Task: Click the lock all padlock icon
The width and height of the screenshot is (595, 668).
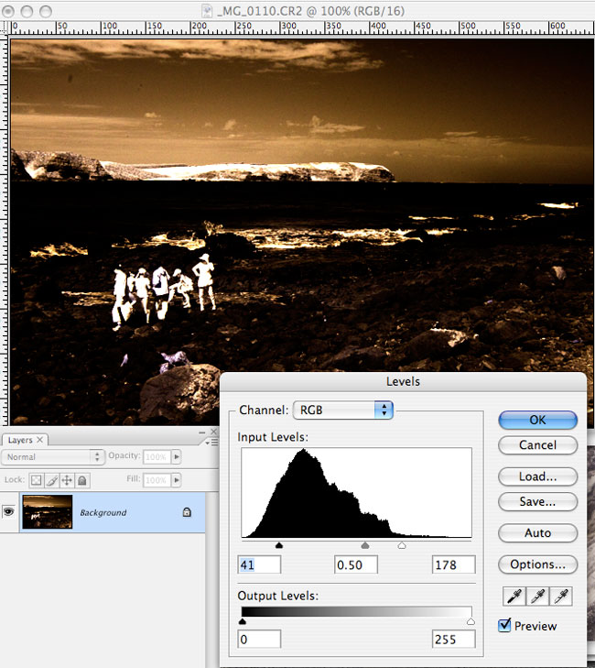Action: coord(81,479)
